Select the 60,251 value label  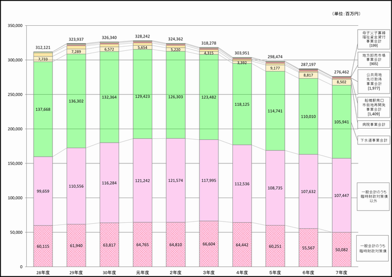(x=275, y=247)
